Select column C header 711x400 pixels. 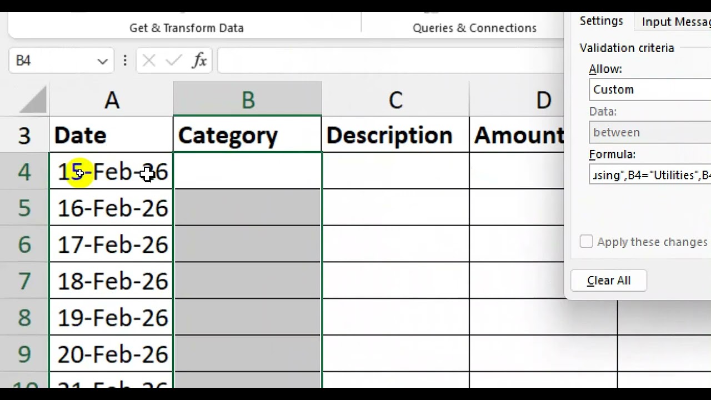tap(395, 101)
